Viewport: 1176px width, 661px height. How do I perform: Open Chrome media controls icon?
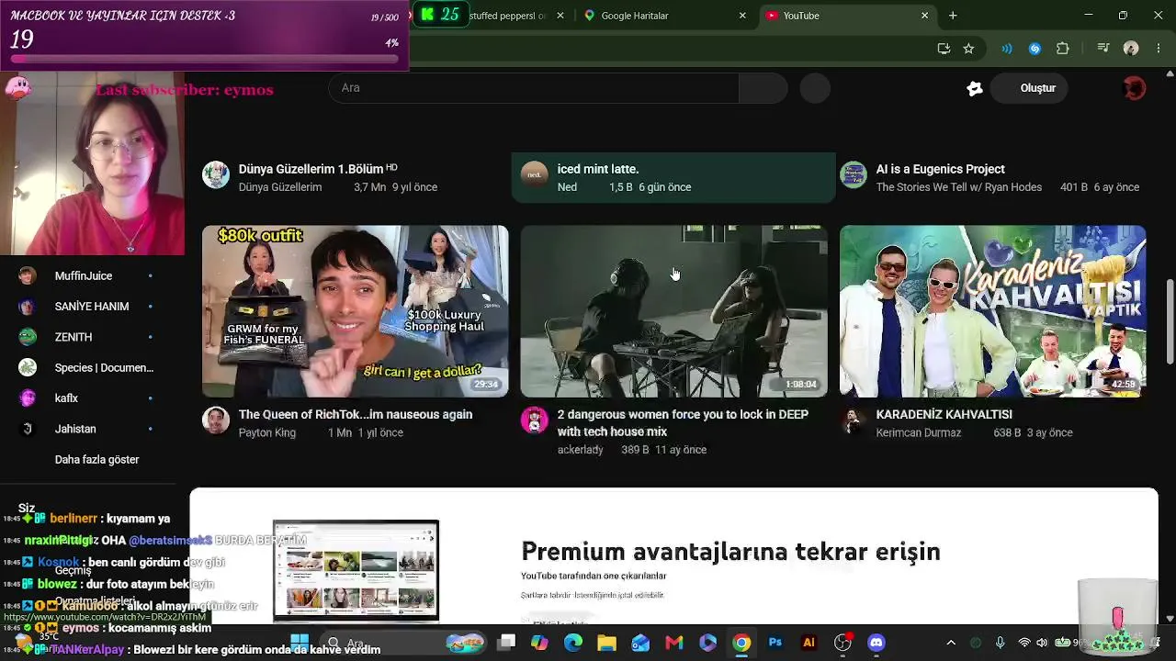(1103, 49)
